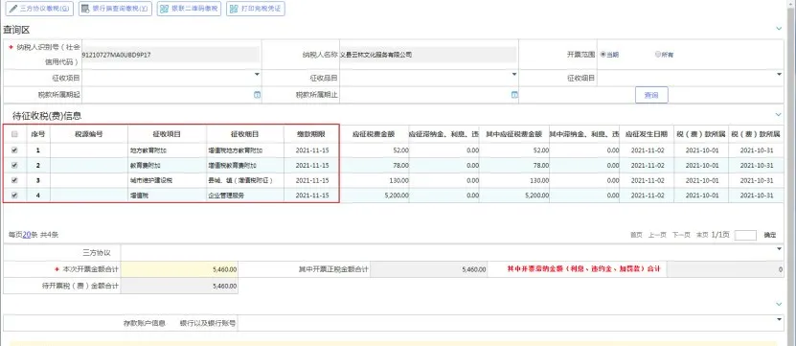Image resolution: width=796 pixels, height=346 pixels.
Task: Click the 纳税人名称 input field
Action: [x=428, y=55]
